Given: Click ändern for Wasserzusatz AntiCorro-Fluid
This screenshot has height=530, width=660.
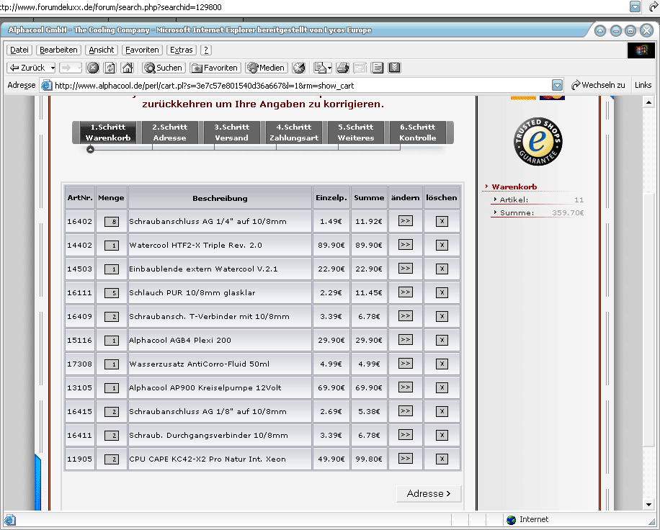Looking at the screenshot, I should 406,364.
